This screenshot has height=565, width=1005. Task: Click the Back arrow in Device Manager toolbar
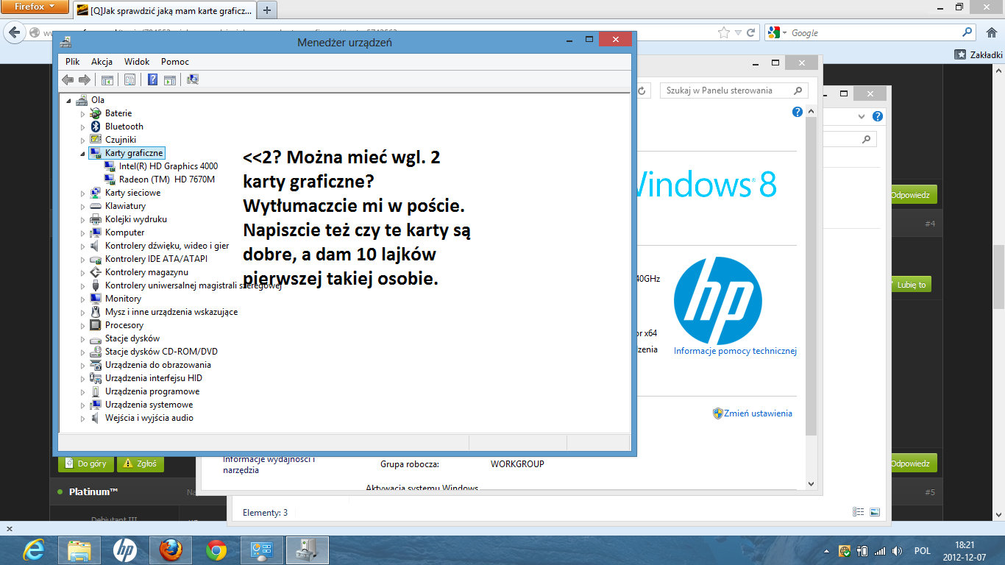pyautogui.click(x=68, y=79)
